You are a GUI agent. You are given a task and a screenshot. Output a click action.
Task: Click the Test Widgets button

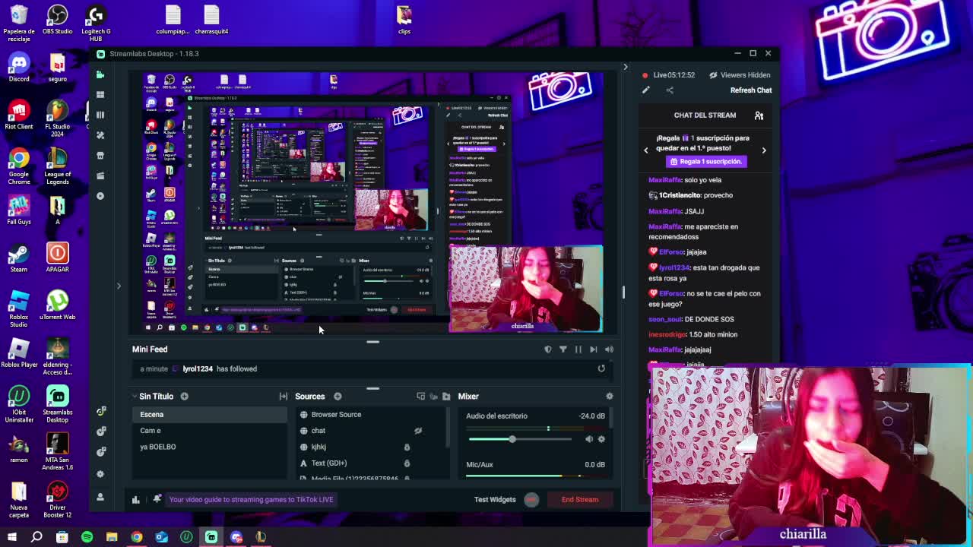click(495, 499)
